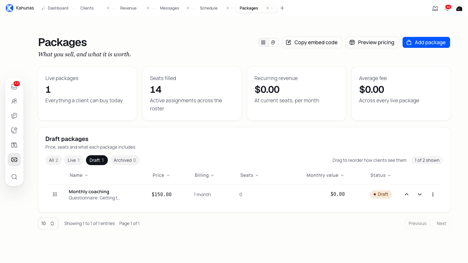Click the Kahunas logo

10,8
